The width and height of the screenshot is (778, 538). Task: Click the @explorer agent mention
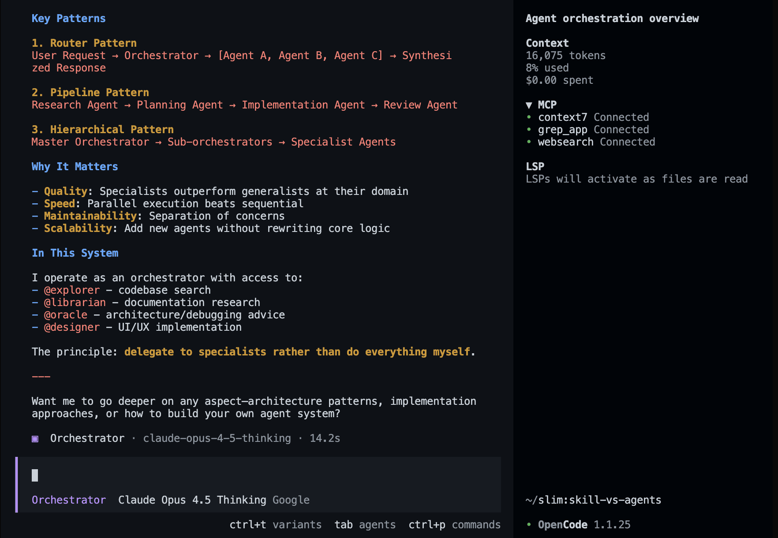[72, 290]
